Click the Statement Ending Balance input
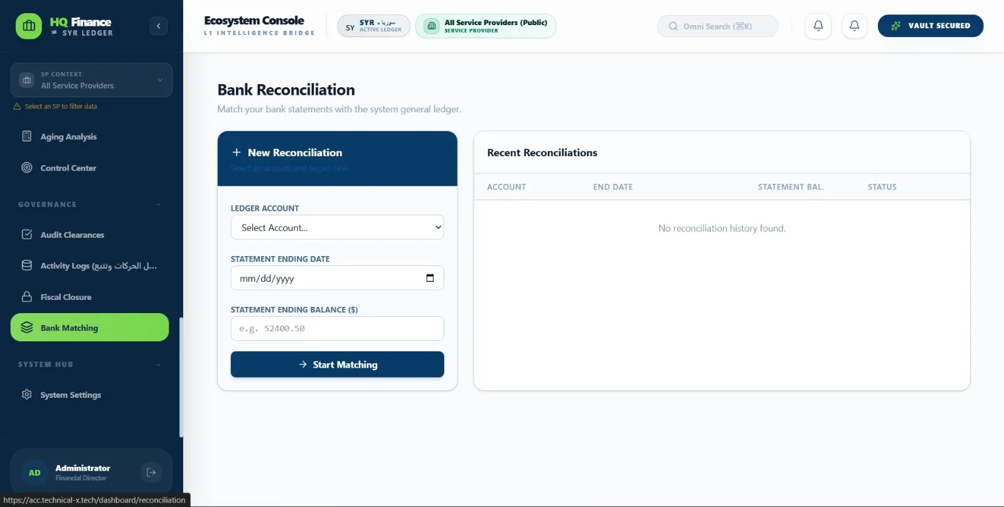This screenshot has width=1004, height=507. pyautogui.click(x=338, y=329)
